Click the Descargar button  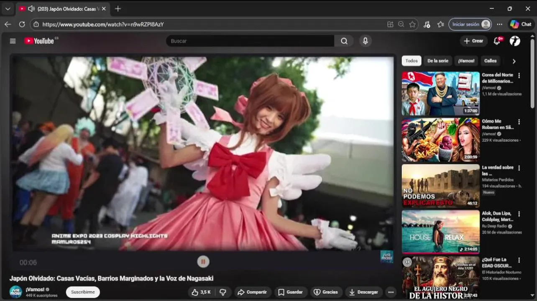coord(363,292)
